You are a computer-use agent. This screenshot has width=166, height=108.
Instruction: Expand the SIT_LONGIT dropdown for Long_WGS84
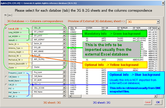tap(64, 32)
